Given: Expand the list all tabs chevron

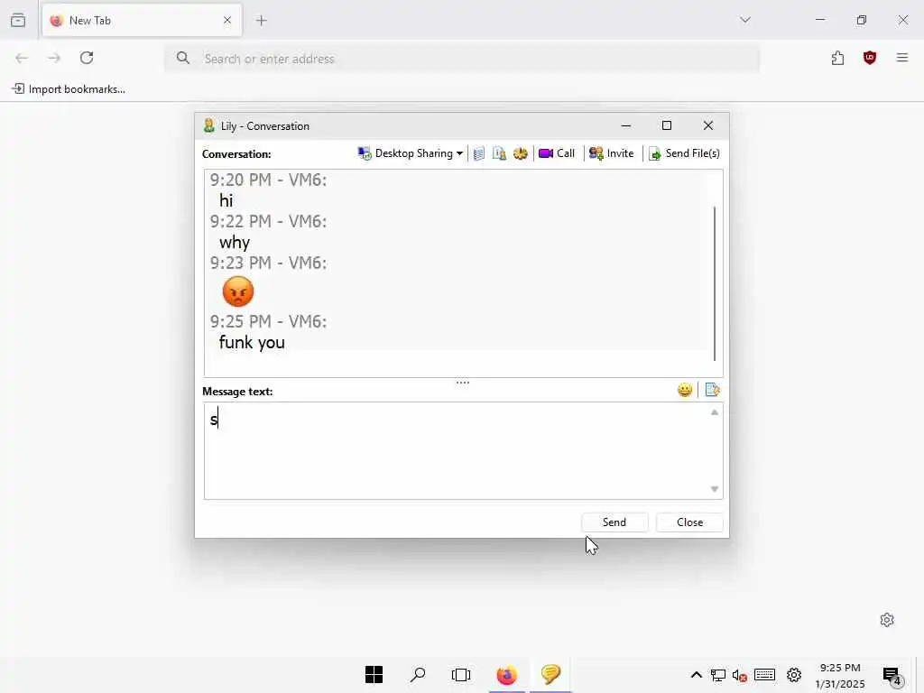Looking at the screenshot, I should (x=745, y=20).
